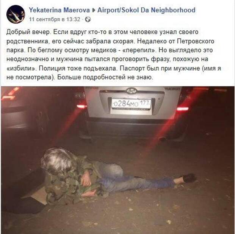Click the license plate о284мо 177
This screenshot has width=235, height=234.
point(131,104)
